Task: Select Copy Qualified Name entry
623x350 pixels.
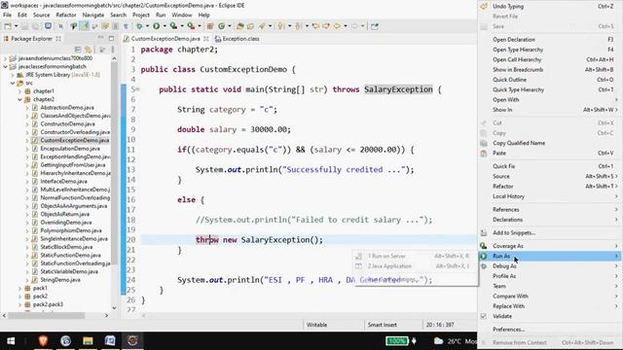Action: pyautogui.click(x=550, y=143)
